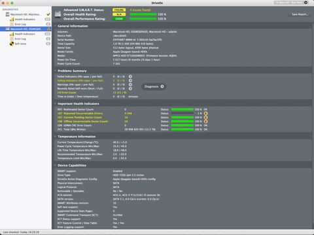Click the Last checked timestamp in status bar
The width and height of the screenshot is (314, 235).
pos(21,232)
